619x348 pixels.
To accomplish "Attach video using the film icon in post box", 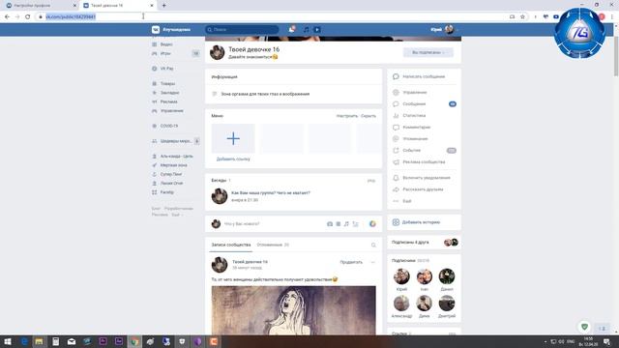I will click(x=339, y=223).
